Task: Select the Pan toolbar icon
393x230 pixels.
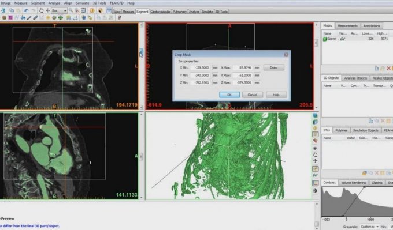Action: pos(47,10)
